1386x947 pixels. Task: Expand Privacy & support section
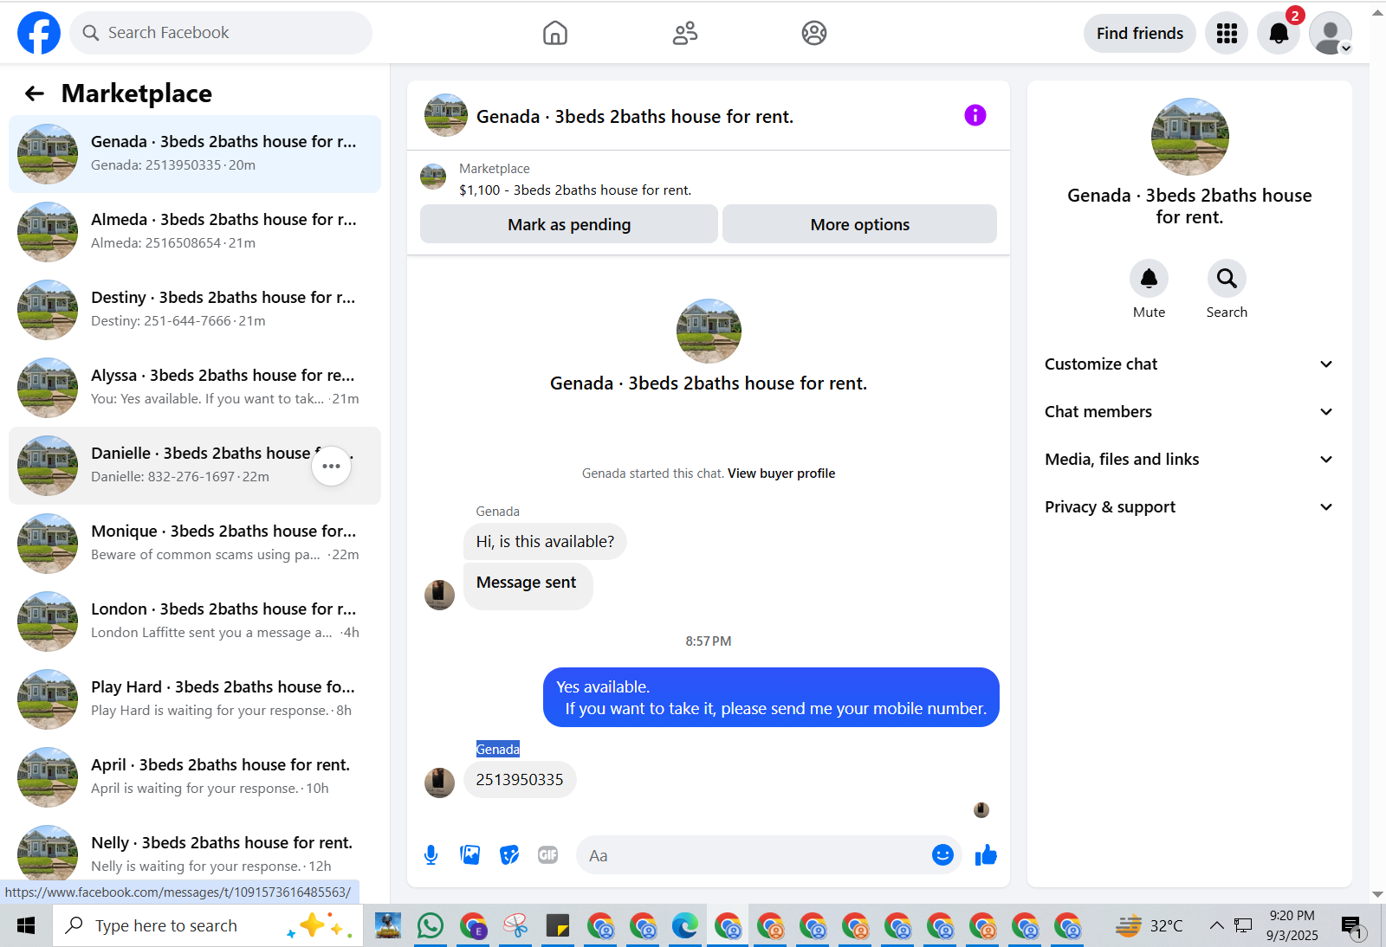pos(1189,507)
